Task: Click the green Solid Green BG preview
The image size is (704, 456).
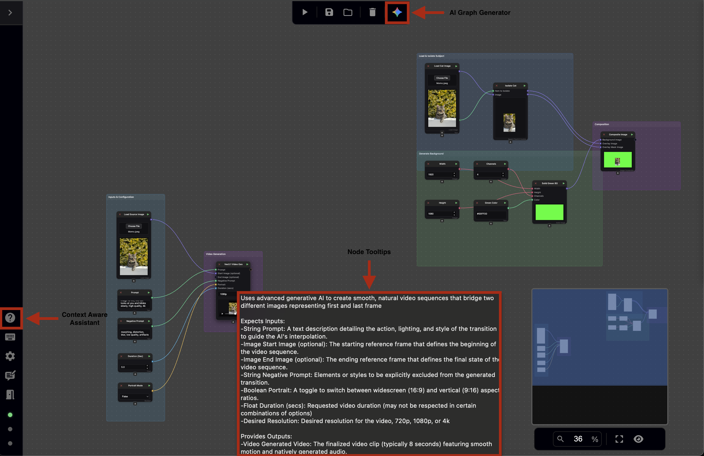Action: point(549,212)
